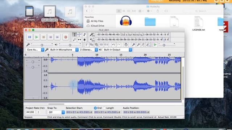The height and width of the screenshot is (130, 232).
Task: Skip to start of the track
Action: click(50, 37)
